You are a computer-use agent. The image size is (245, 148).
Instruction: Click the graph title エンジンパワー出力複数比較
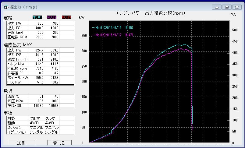click(151, 13)
